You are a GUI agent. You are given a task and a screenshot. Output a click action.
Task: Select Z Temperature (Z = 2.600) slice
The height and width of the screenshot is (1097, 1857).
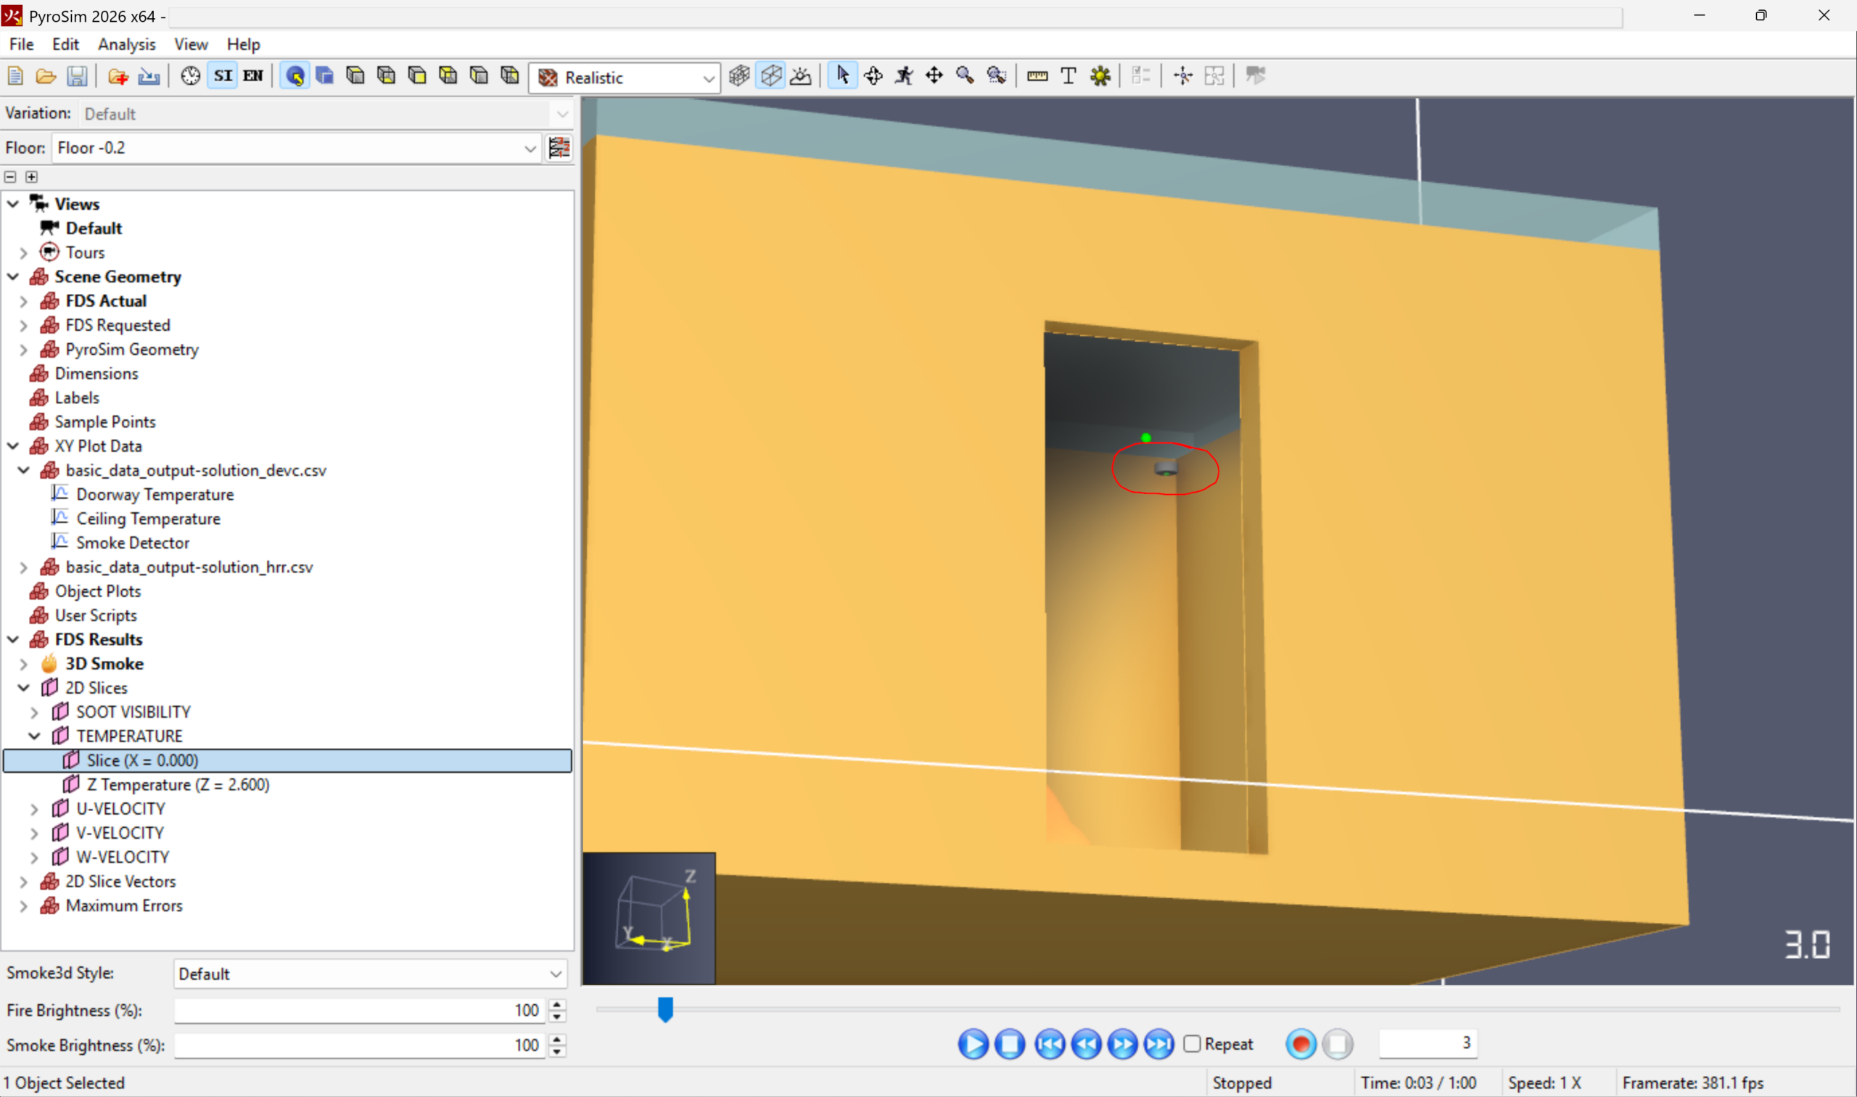click(178, 785)
